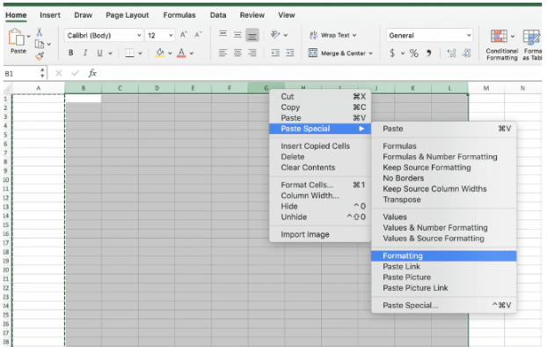The image size is (547, 347).
Task: Click the Name Box showing B1
Action: pos(21,73)
